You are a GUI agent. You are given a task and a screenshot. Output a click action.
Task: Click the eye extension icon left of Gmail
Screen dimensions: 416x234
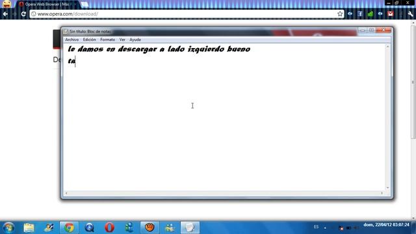coord(380,14)
